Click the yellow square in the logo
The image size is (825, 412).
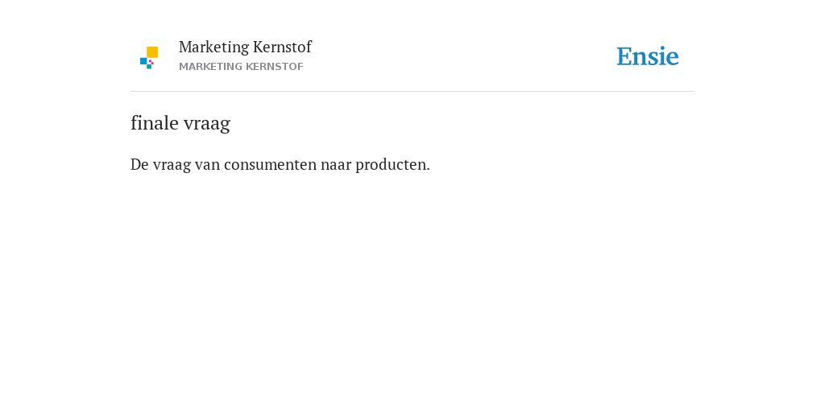152,52
